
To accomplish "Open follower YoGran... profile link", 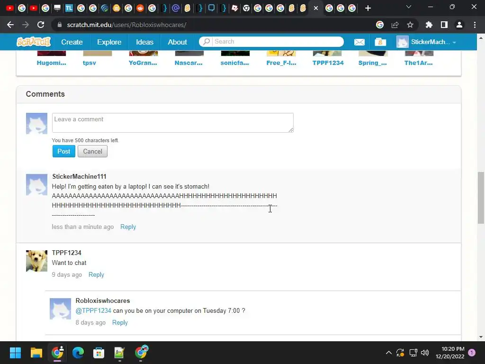I will 143,63.
